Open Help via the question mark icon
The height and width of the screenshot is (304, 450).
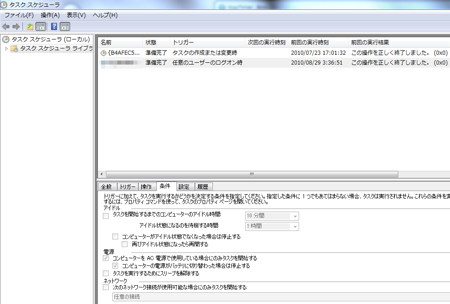pyautogui.click(x=54, y=26)
